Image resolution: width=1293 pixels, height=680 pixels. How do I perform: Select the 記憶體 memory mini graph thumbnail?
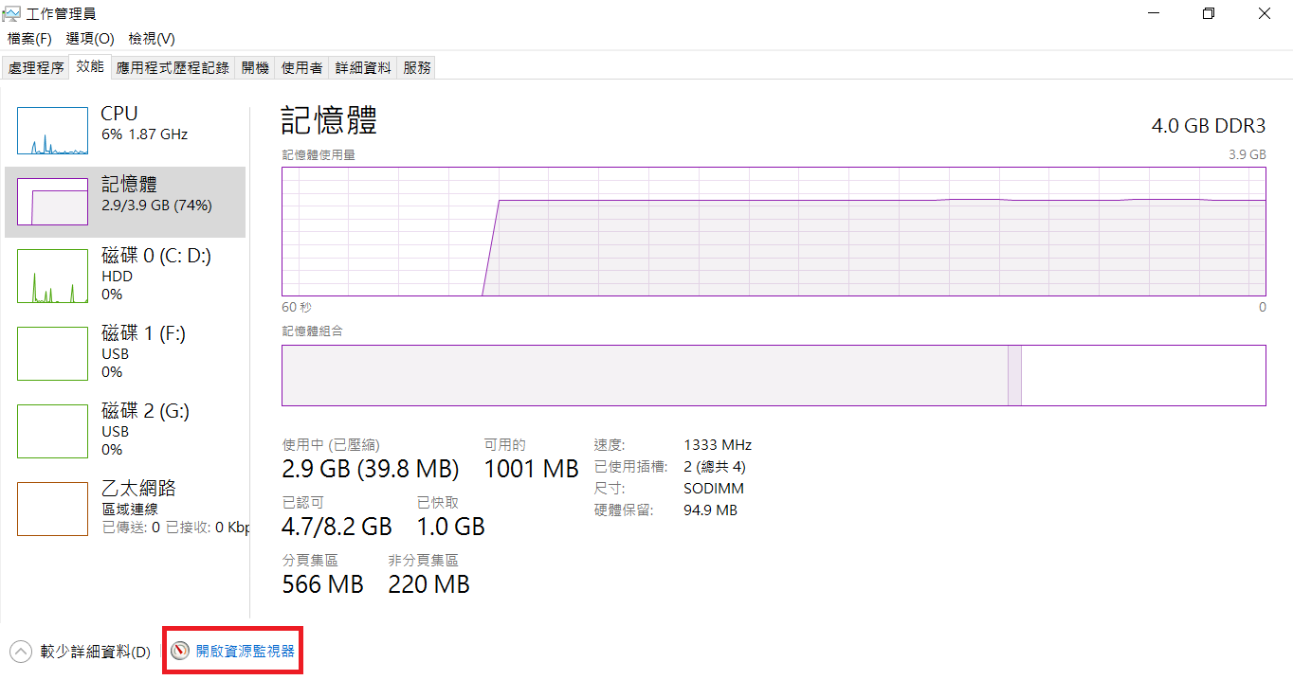coord(52,202)
